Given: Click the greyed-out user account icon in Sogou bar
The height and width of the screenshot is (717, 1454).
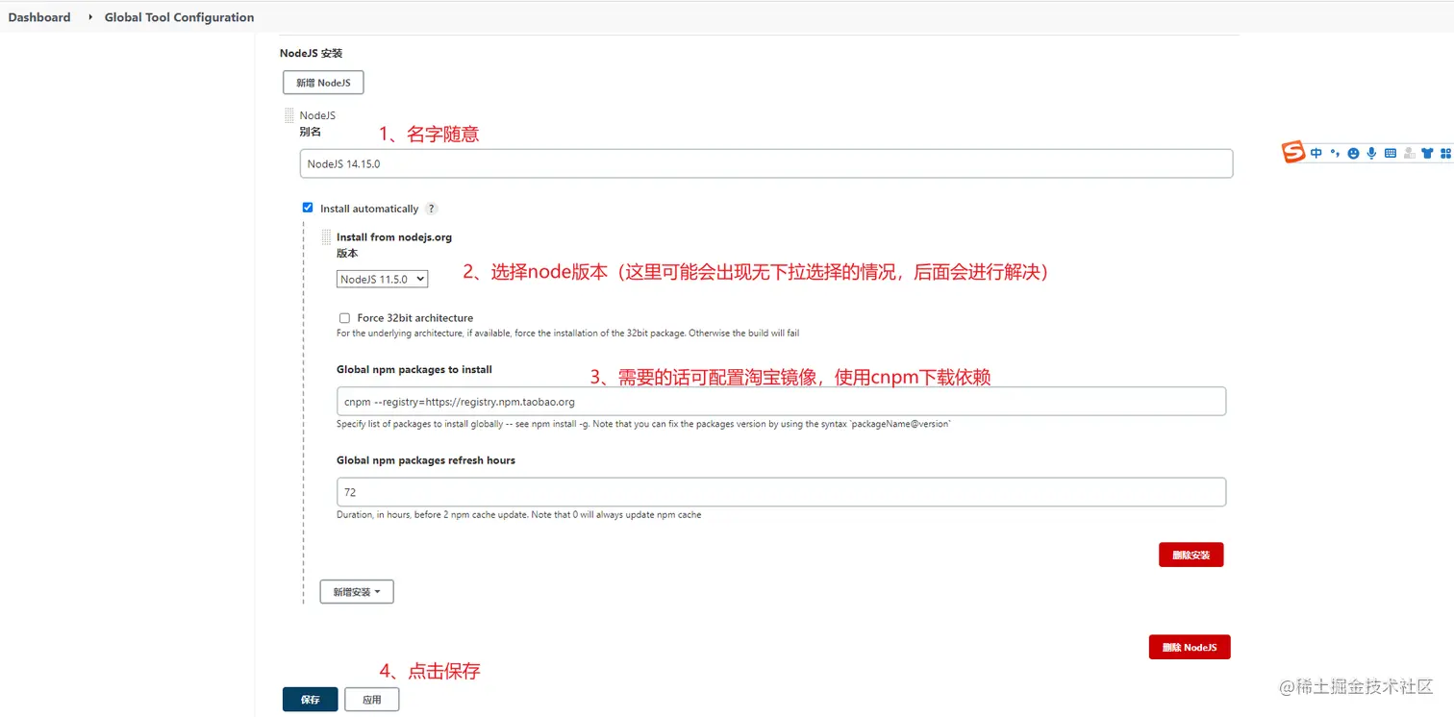Looking at the screenshot, I should tap(1409, 153).
